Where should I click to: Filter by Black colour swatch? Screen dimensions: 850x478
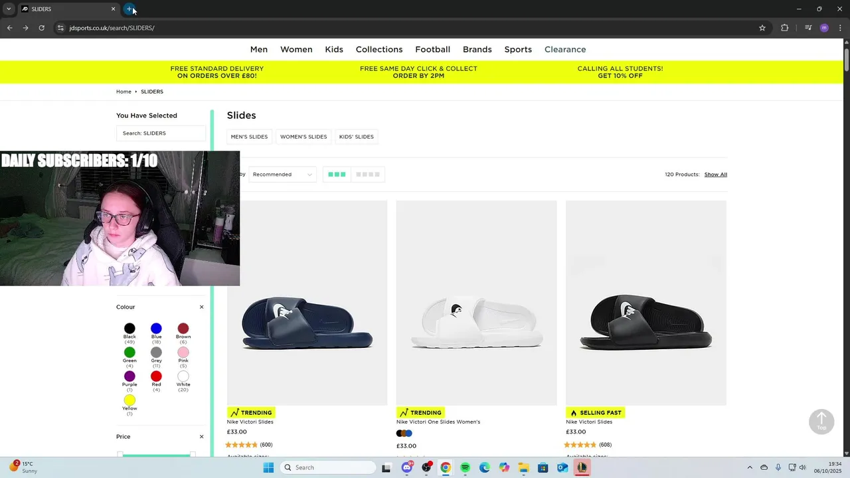tap(129, 329)
